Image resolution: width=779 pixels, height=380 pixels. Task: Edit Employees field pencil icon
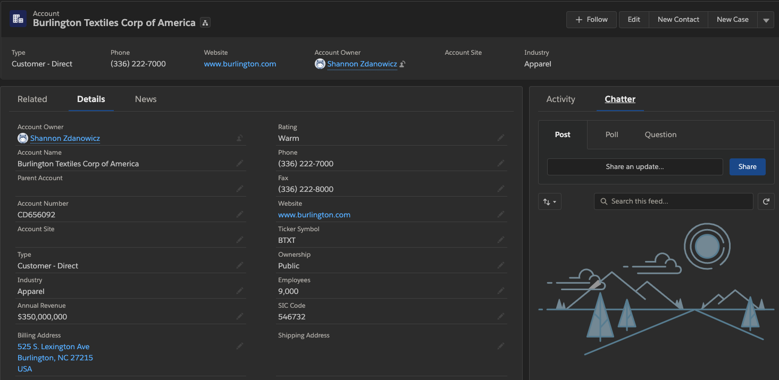click(501, 291)
